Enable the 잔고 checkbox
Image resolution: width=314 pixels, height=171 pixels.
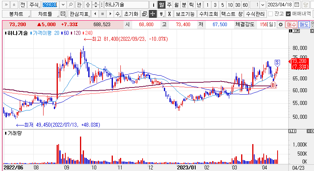[270, 14]
